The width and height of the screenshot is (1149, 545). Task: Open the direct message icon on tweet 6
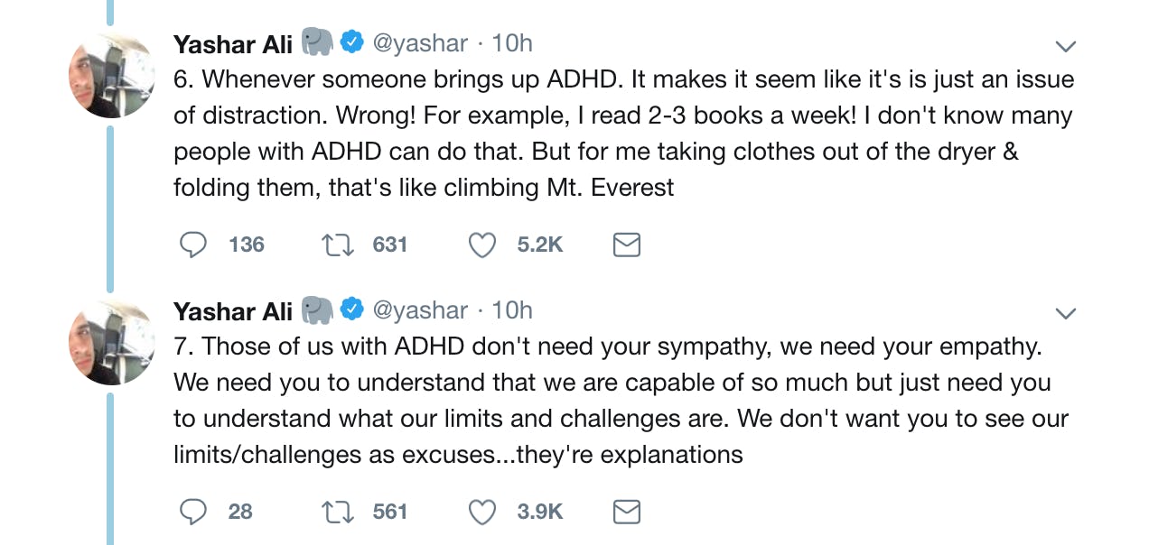tap(627, 244)
